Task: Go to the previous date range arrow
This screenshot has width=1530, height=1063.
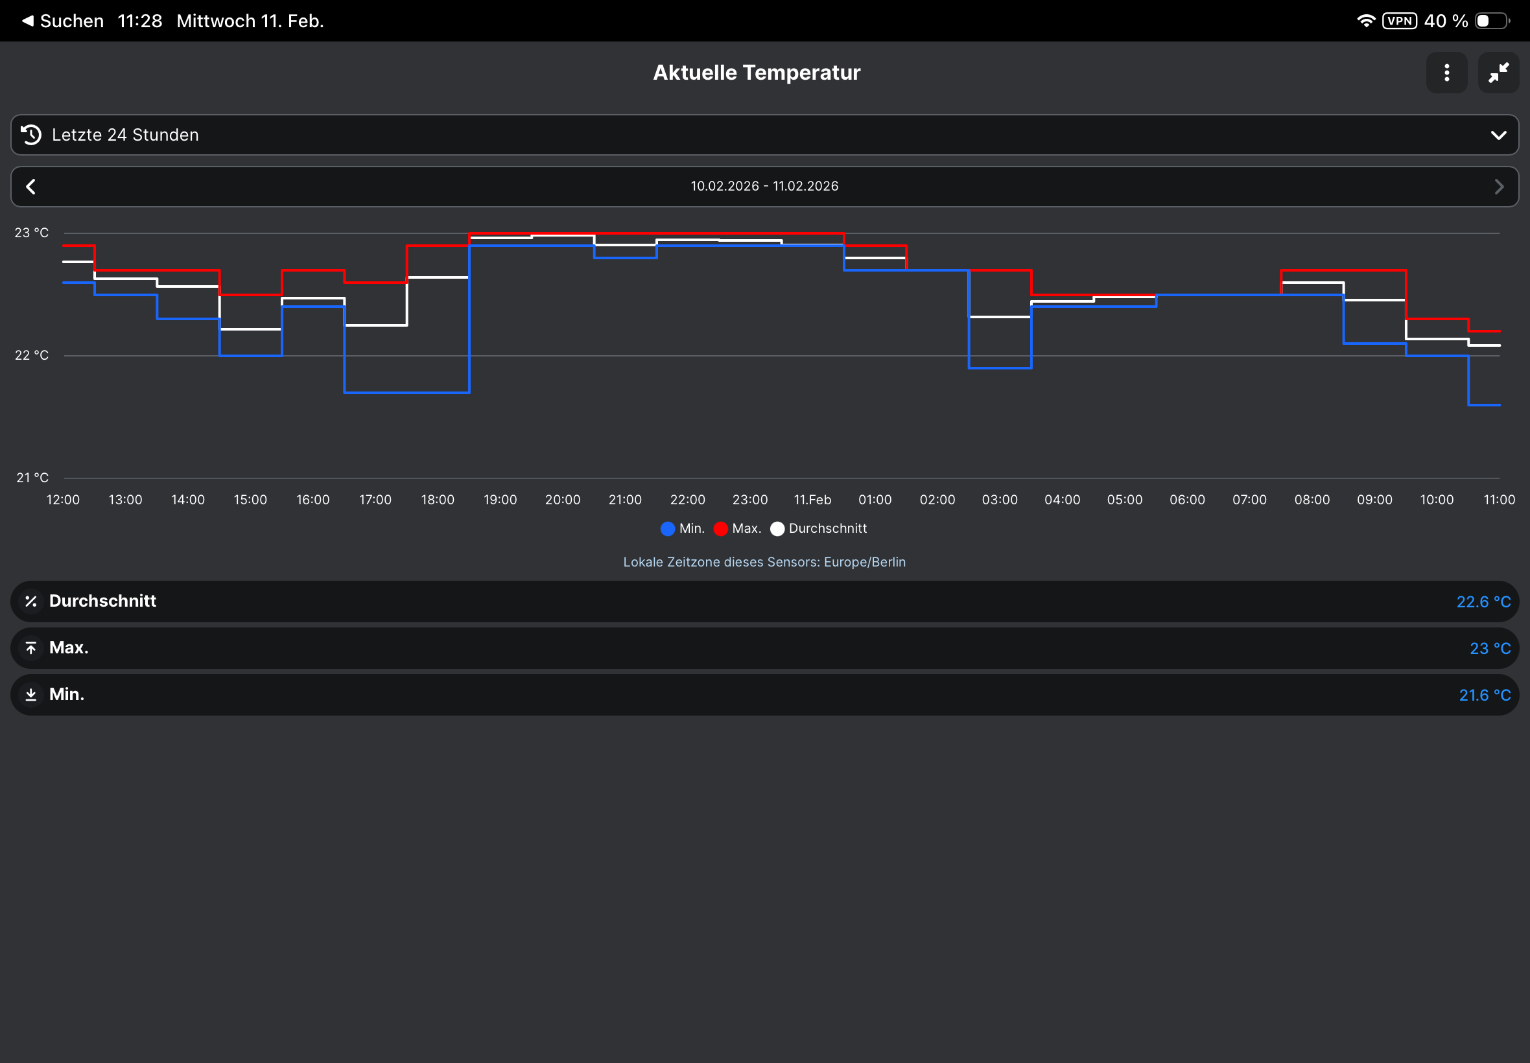Action: (x=30, y=187)
